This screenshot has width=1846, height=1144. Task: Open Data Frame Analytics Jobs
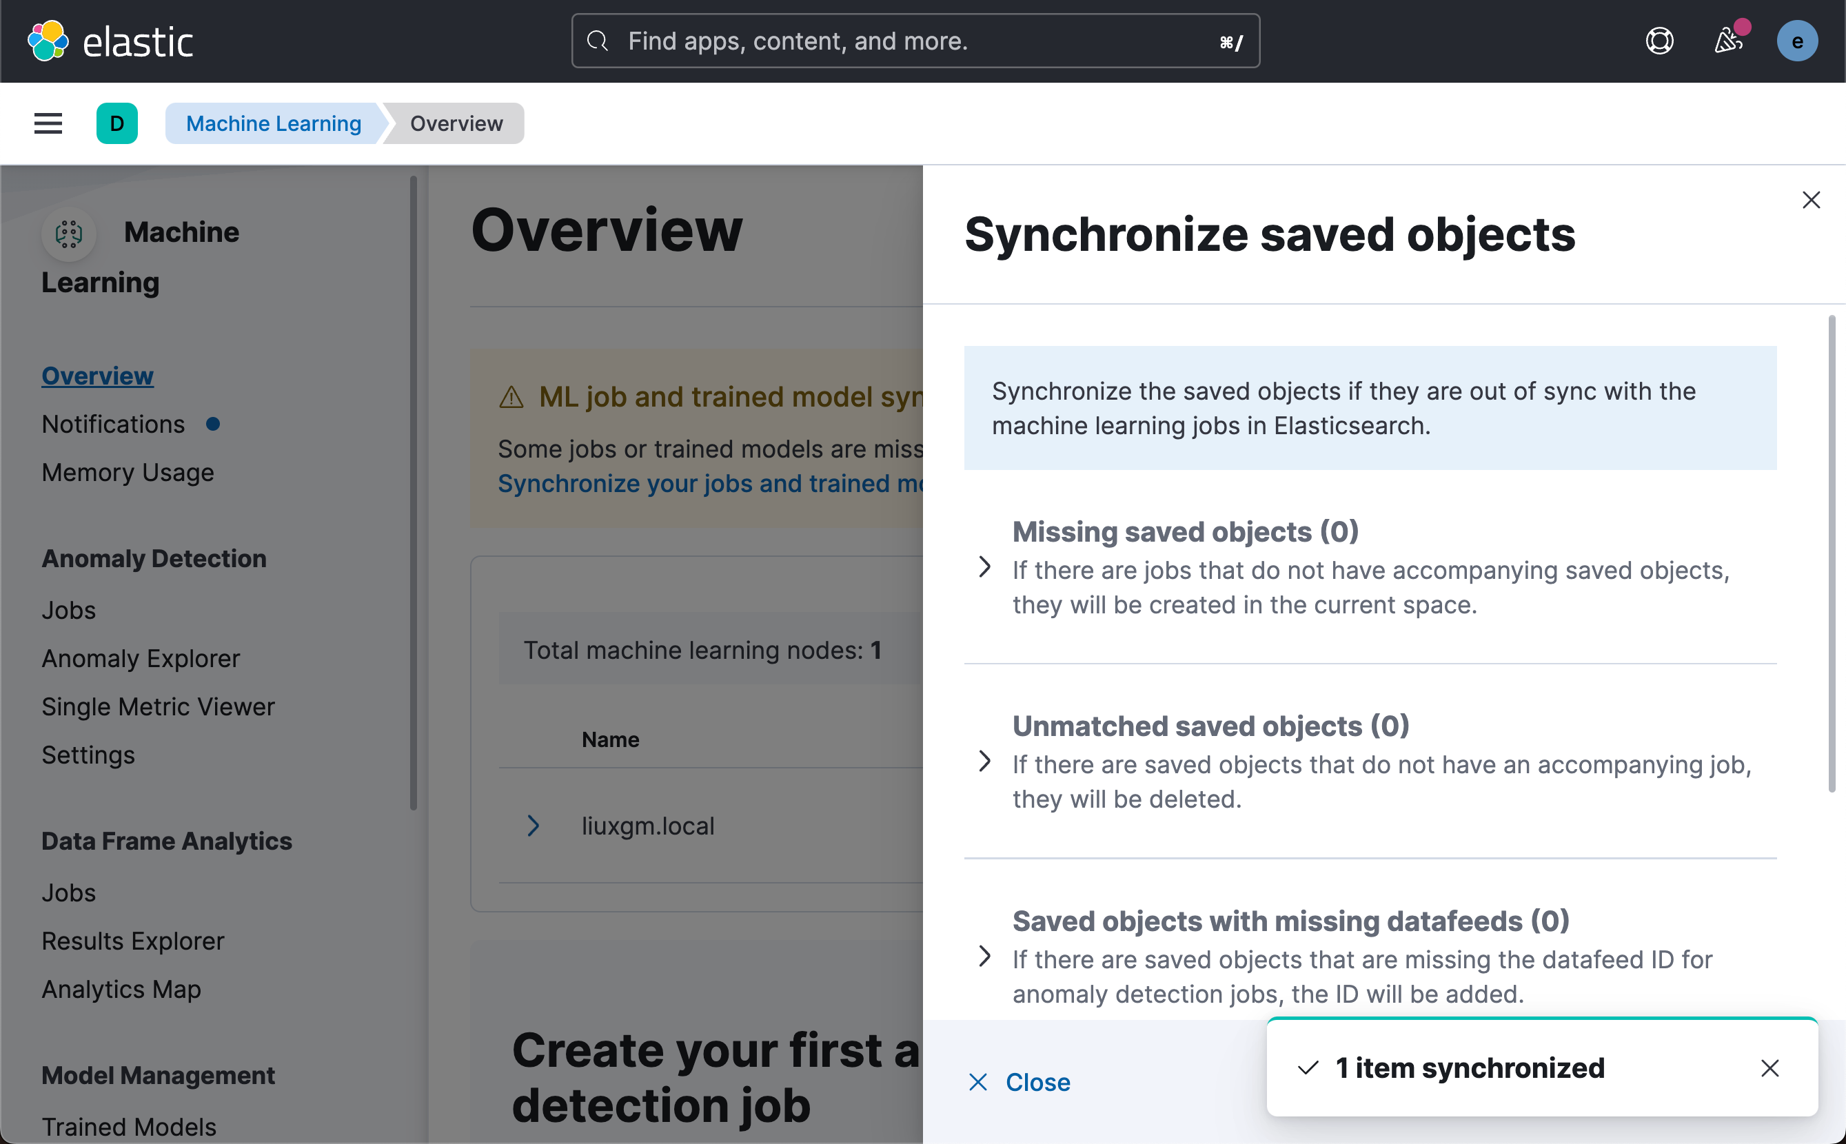69,894
